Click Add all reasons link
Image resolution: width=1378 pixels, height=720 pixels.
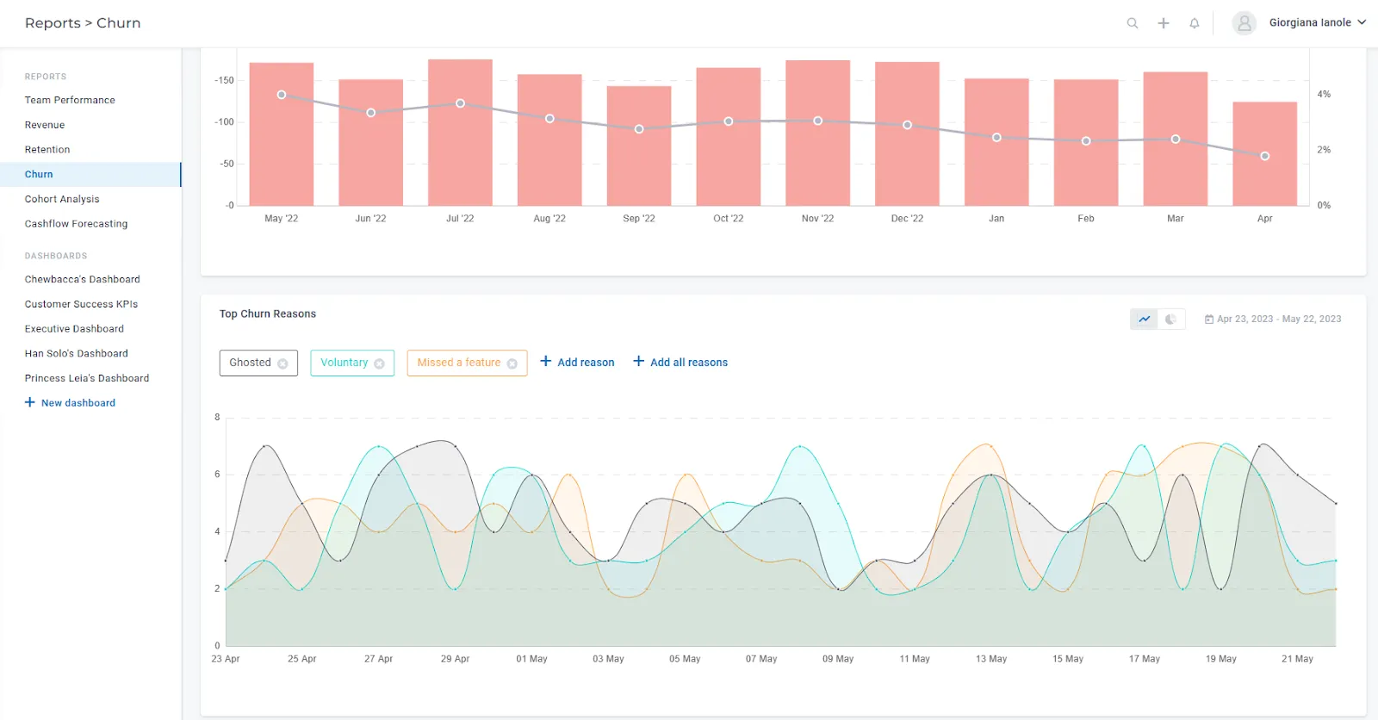point(680,363)
